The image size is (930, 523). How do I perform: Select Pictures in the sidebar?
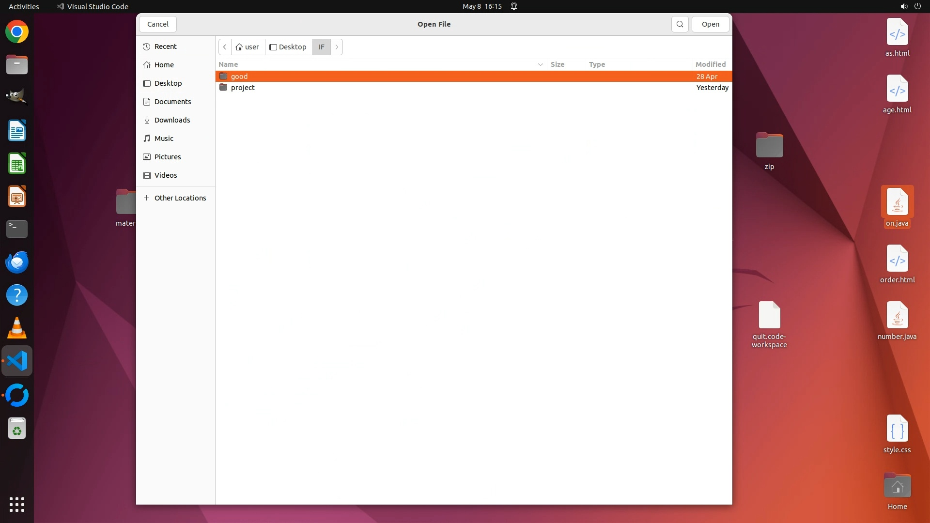tap(168, 157)
